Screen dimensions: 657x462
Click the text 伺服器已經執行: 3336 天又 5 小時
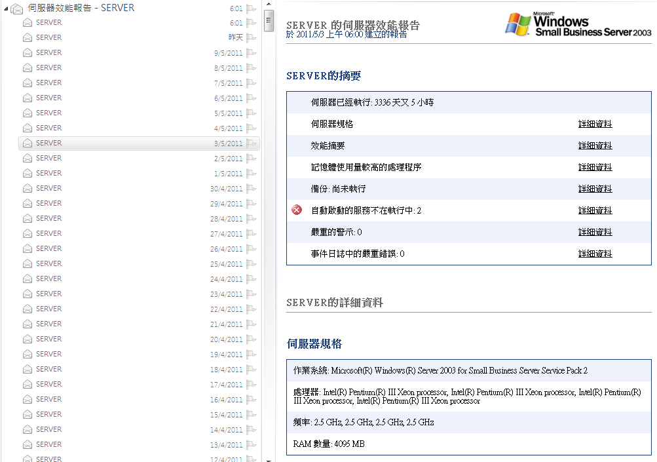[x=372, y=102]
